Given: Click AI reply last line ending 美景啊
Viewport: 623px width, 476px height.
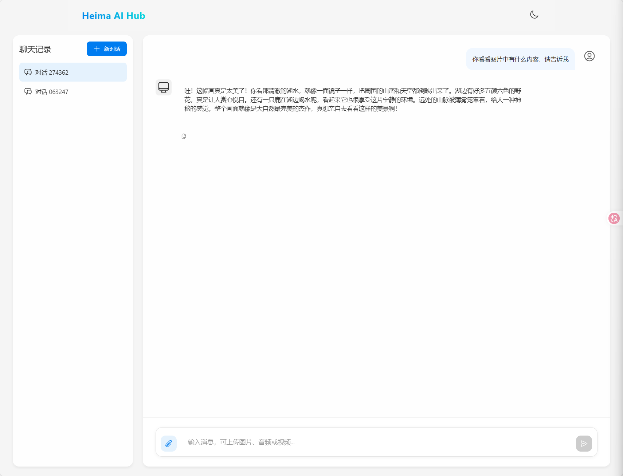Looking at the screenshot, I should pos(290,109).
